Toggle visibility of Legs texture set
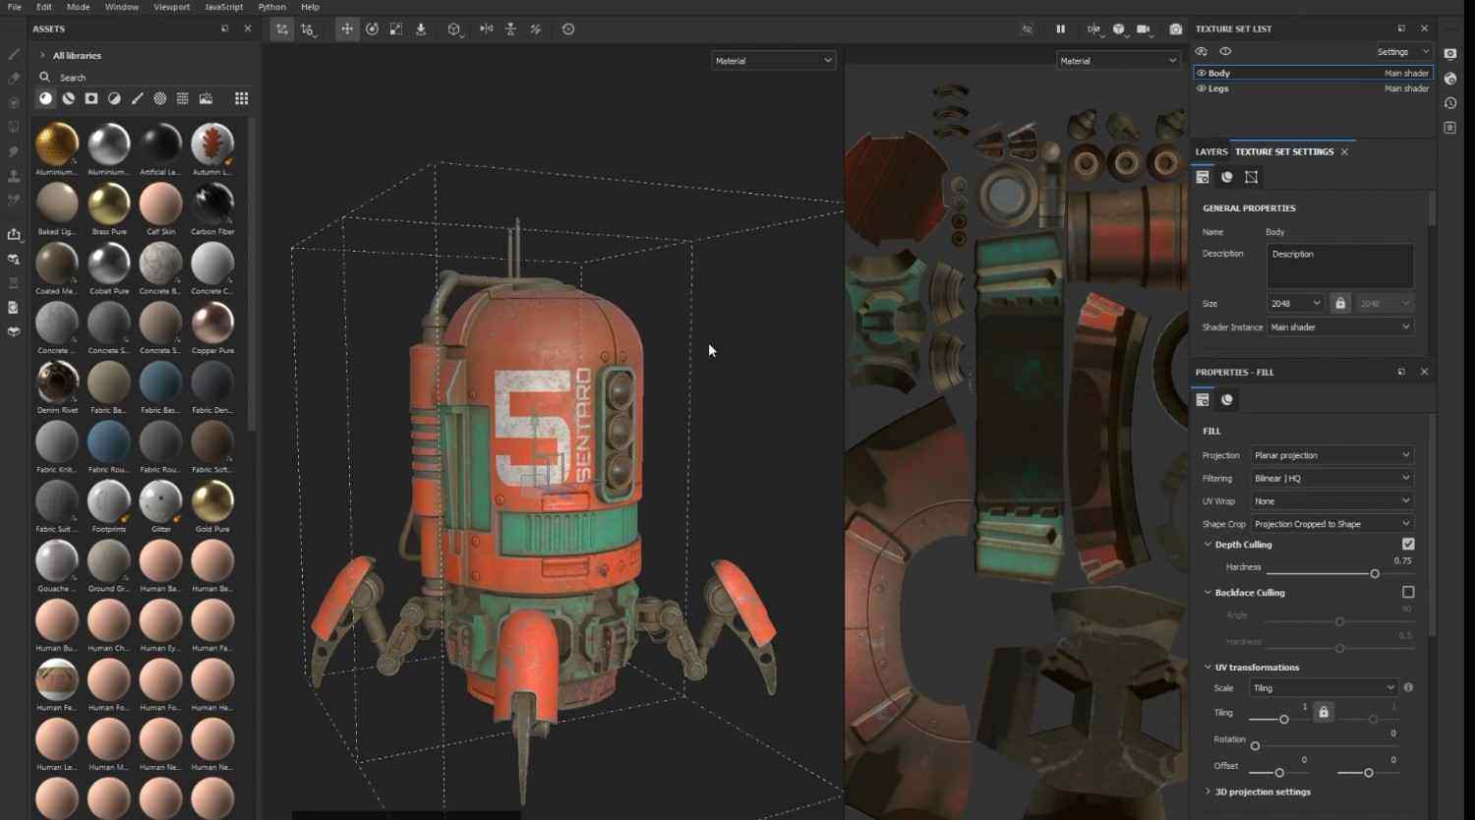1475x820 pixels. [1201, 88]
